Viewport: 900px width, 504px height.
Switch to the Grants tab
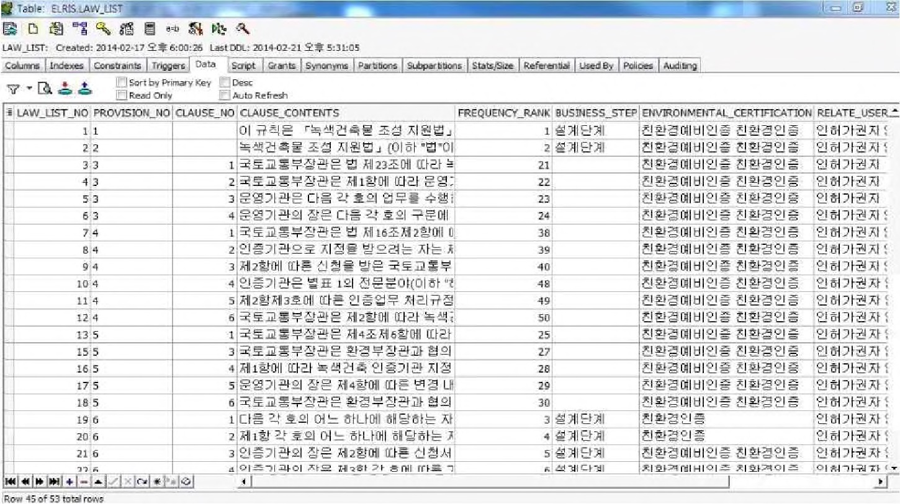(281, 66)
